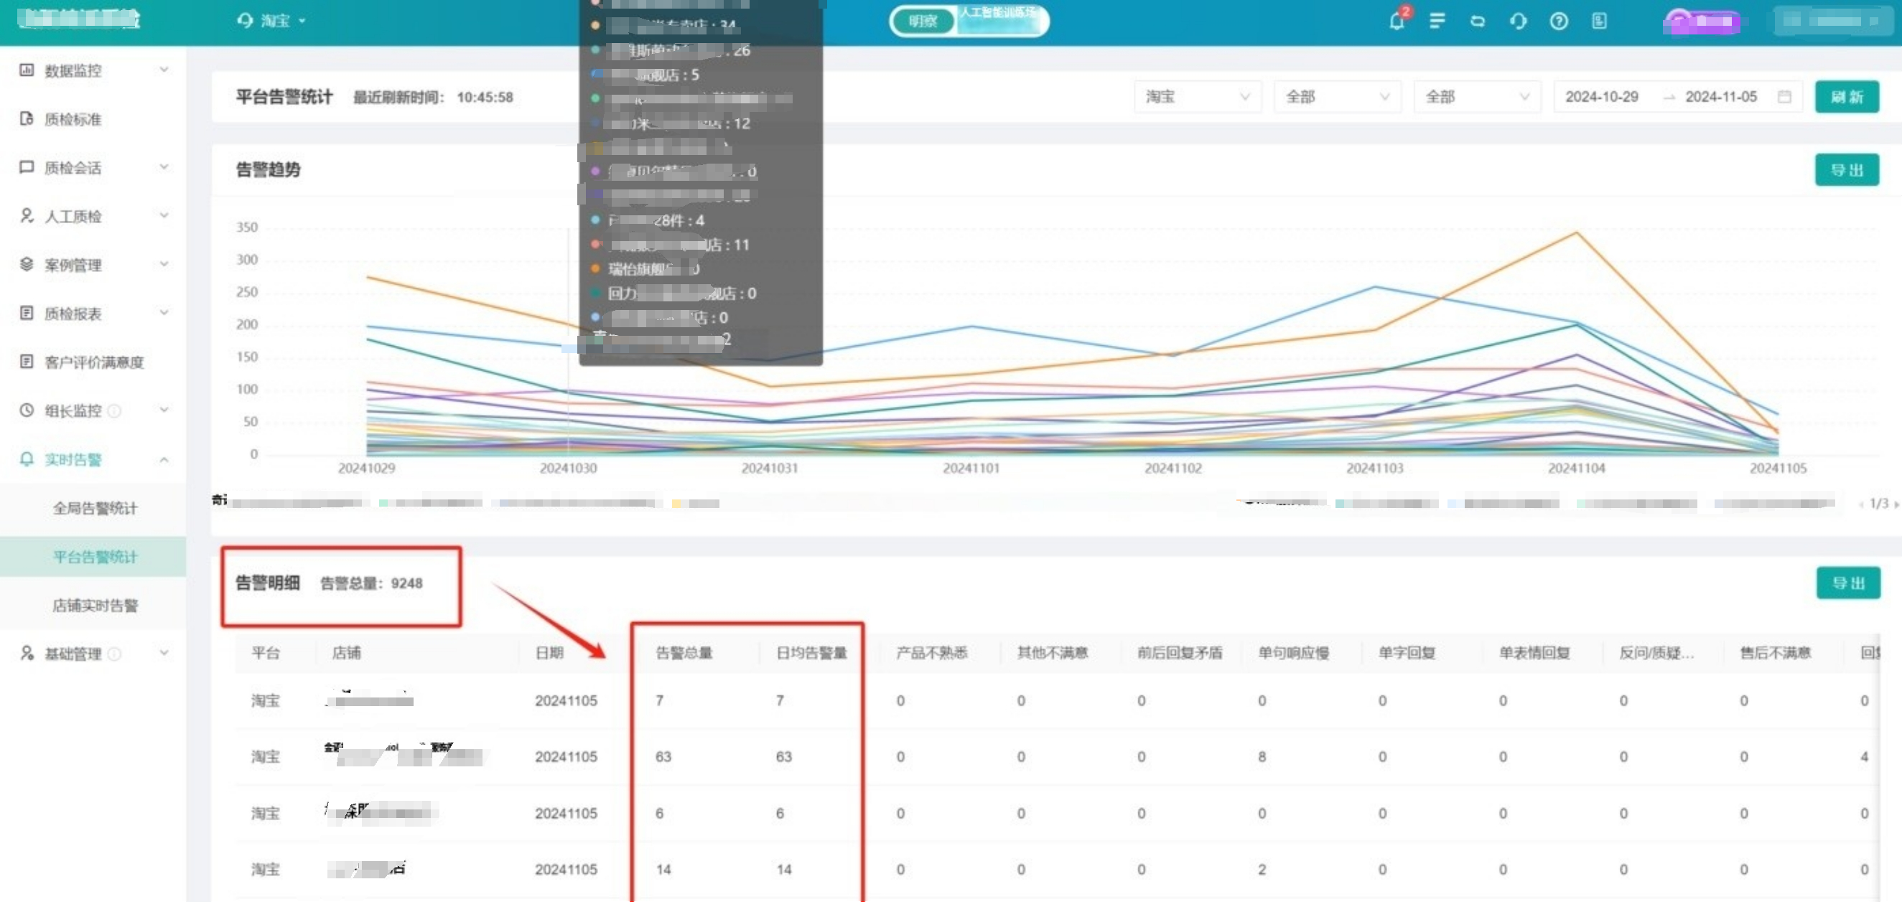Export the 告警明细 table via 导出
Screen dimensions: 1902x902
click(x=1848, y=583)
